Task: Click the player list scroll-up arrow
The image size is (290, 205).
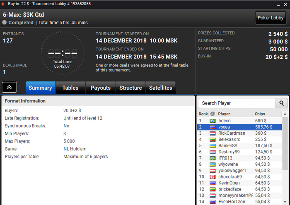Action: tap(285, 114)
